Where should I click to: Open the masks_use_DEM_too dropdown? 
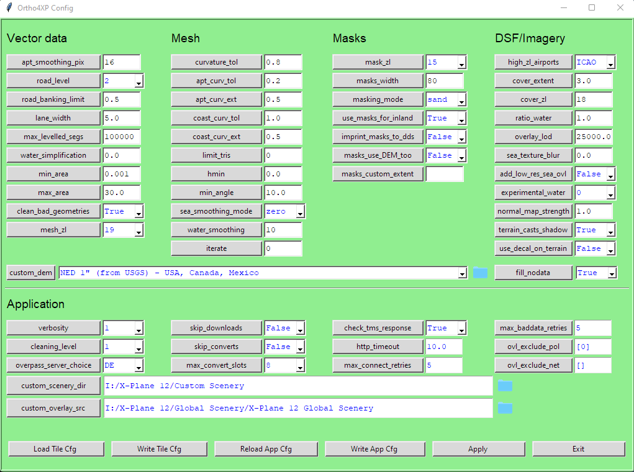(x=461, y=155)
